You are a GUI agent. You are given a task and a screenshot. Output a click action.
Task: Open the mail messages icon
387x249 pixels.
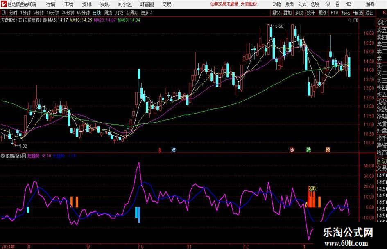(x=349, y=4)
